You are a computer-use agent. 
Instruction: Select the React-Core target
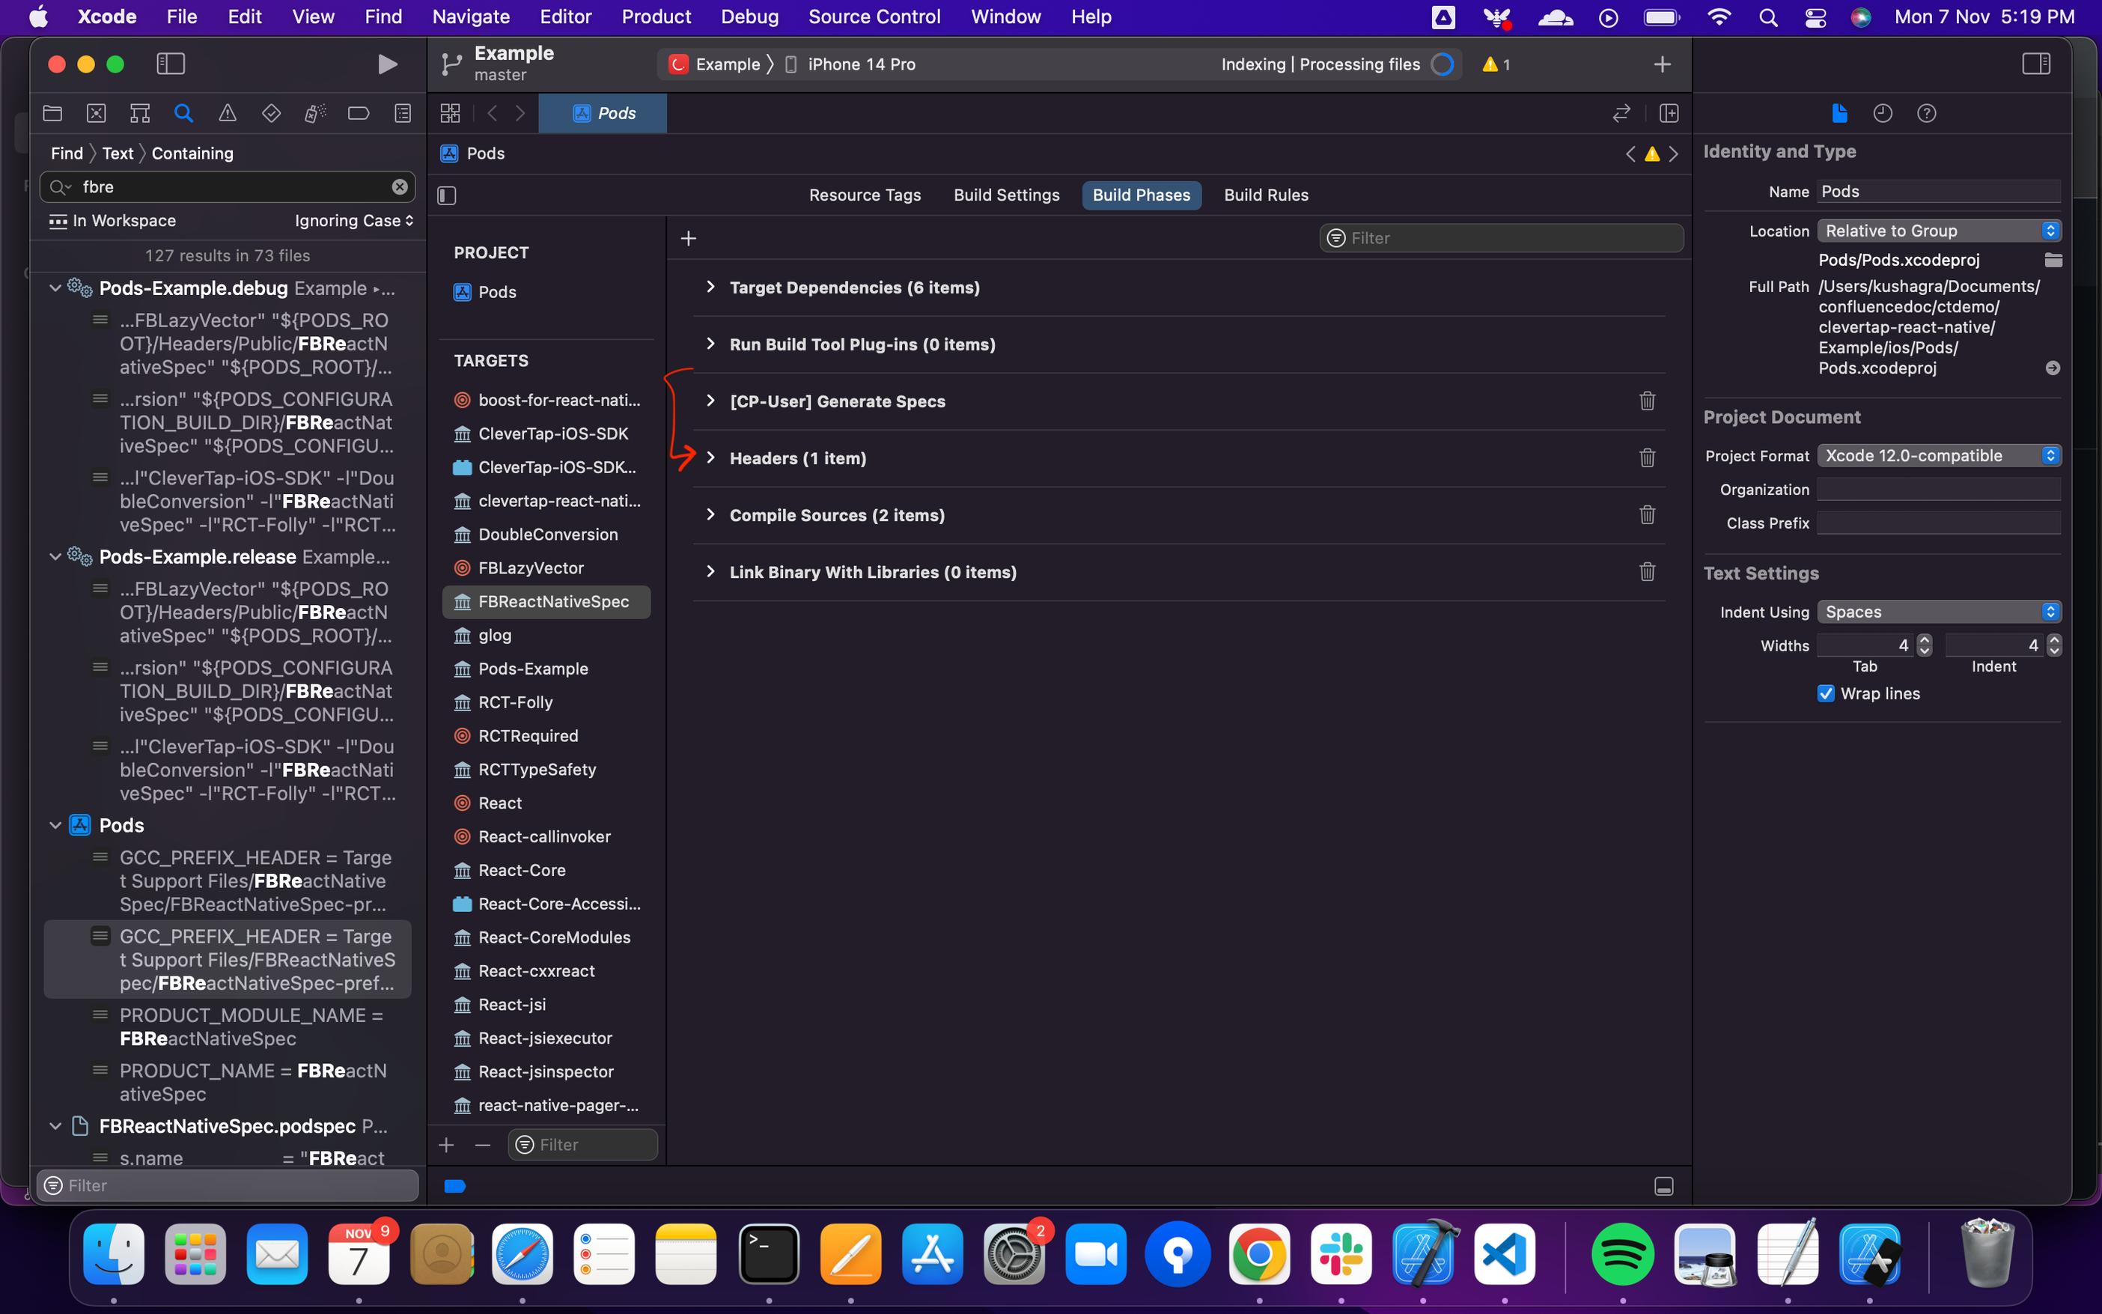pos(521,870)
